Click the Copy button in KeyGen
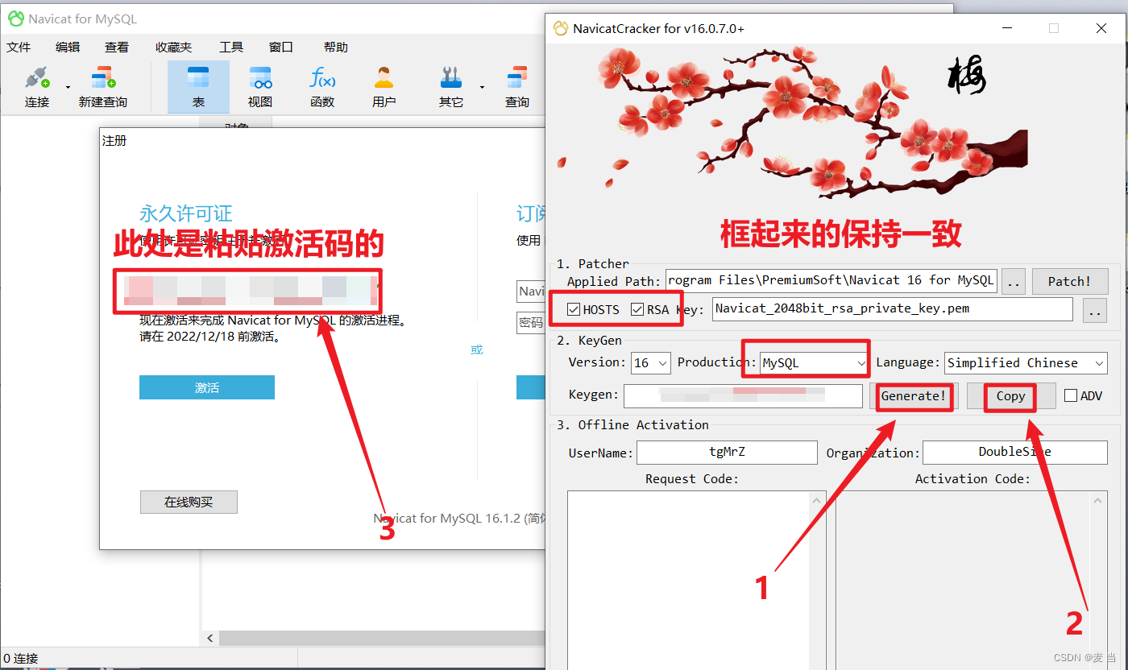Screen dimensions: 1128x670 (x=1011, y=396)
